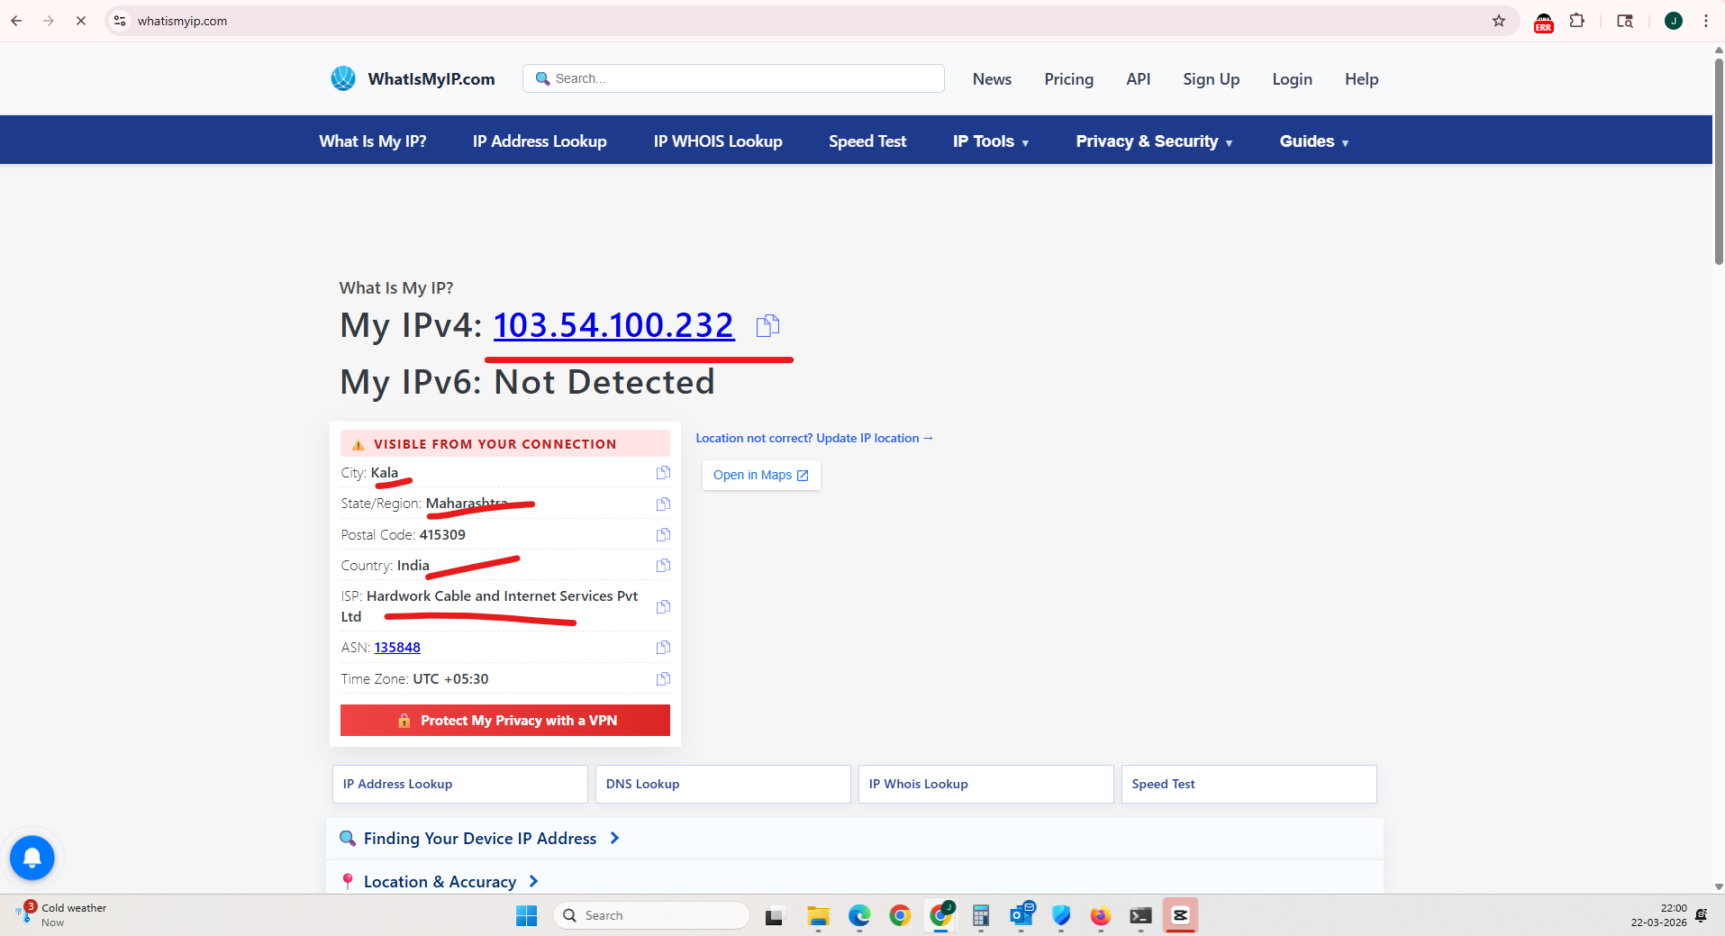Open the browser Extensions puzzle icon
Image resolution: width=1725 pixels, height=936 pixels.
coord(1577,21)
